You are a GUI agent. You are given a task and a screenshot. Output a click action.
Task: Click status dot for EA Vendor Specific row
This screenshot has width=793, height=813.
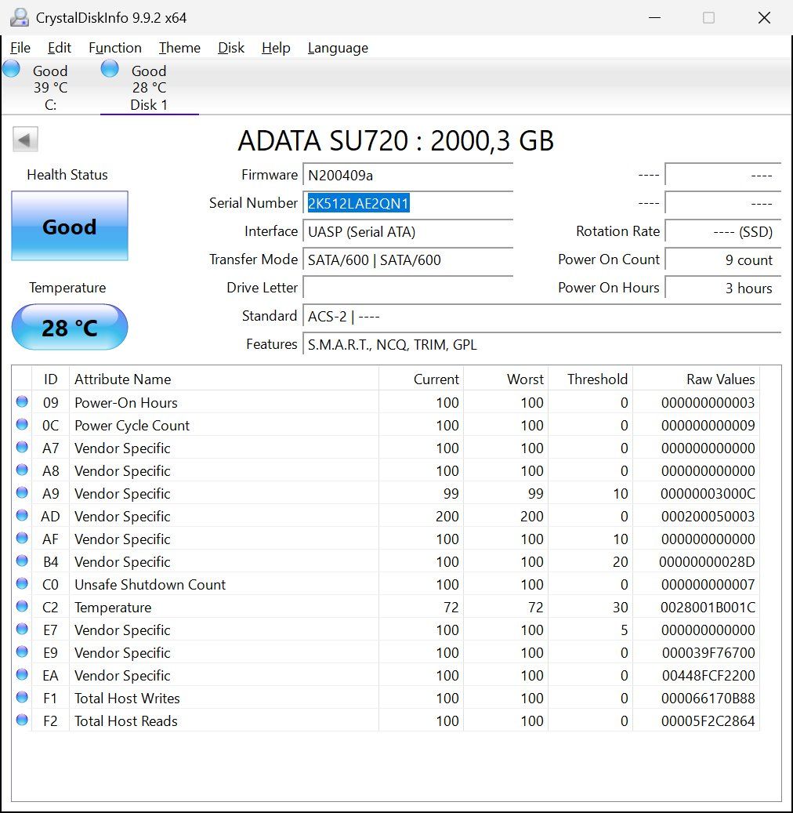[22, 674]
